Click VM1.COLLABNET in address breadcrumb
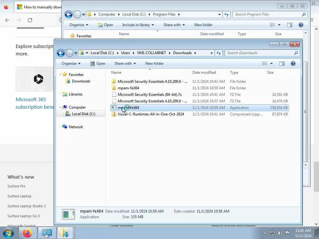 tap(151, 53)
